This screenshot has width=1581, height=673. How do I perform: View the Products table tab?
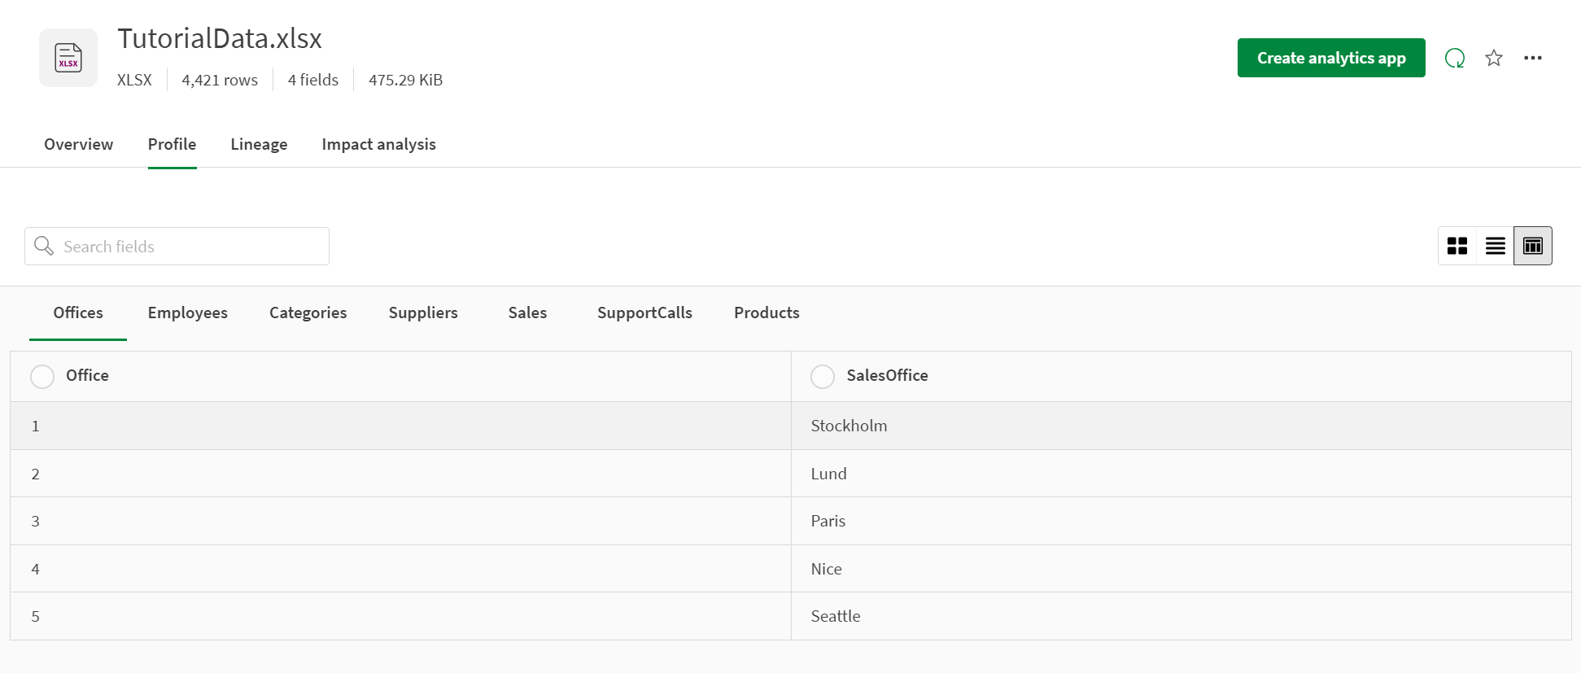[x=766, y=312]
